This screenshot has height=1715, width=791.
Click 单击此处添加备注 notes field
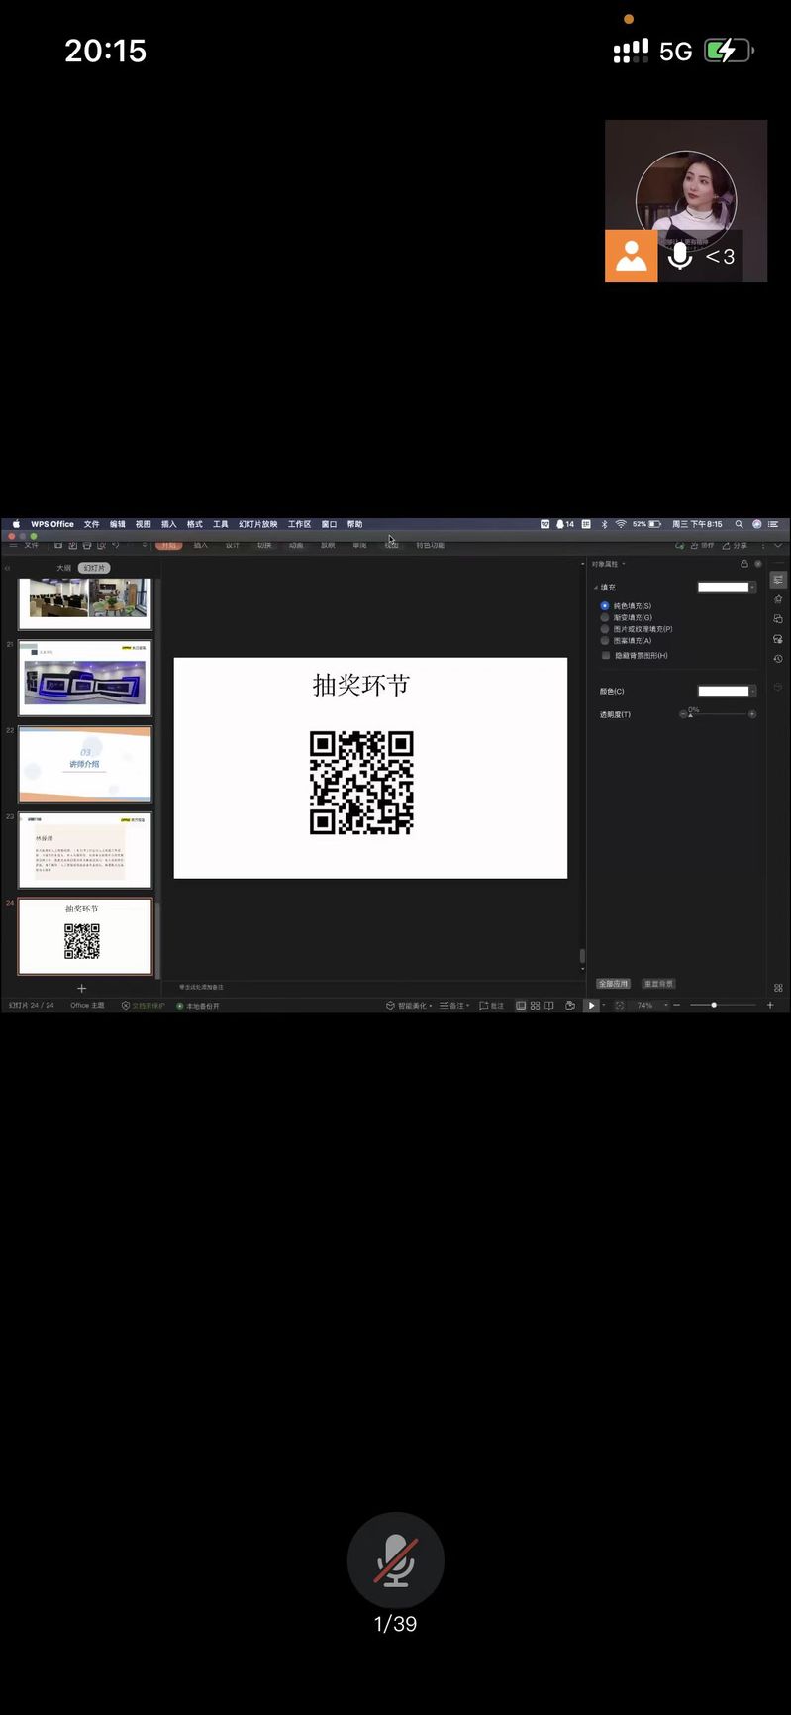(201, 987)
